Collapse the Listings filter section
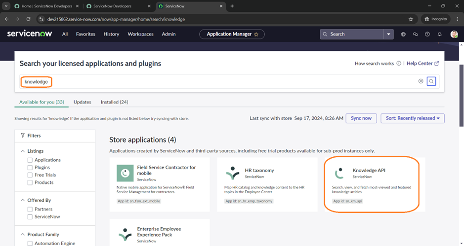464x246 pixels. point(23,151)
